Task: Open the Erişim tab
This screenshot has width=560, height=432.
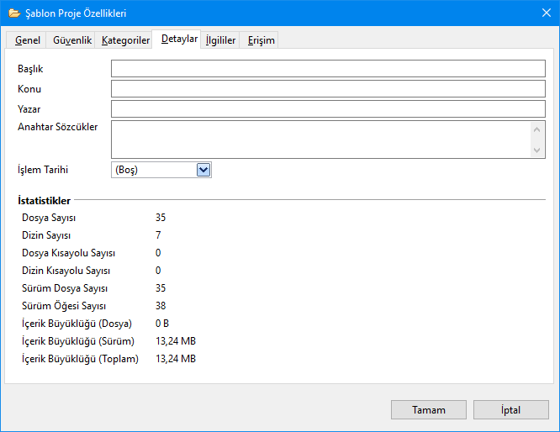Action: (x=261, y=40)
